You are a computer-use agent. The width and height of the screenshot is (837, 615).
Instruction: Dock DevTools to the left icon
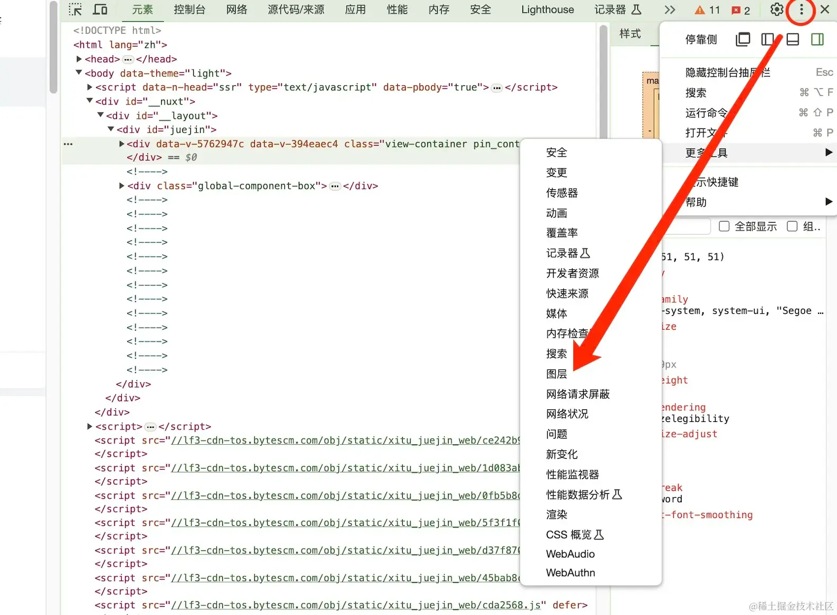768,39
